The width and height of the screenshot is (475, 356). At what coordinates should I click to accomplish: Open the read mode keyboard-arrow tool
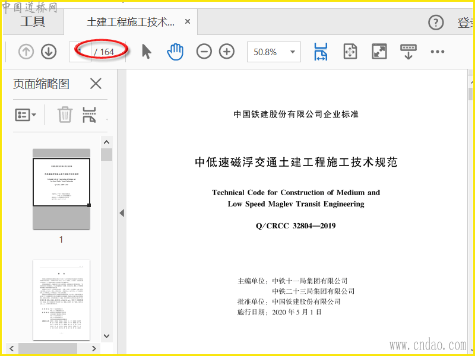tap(408, 52)
